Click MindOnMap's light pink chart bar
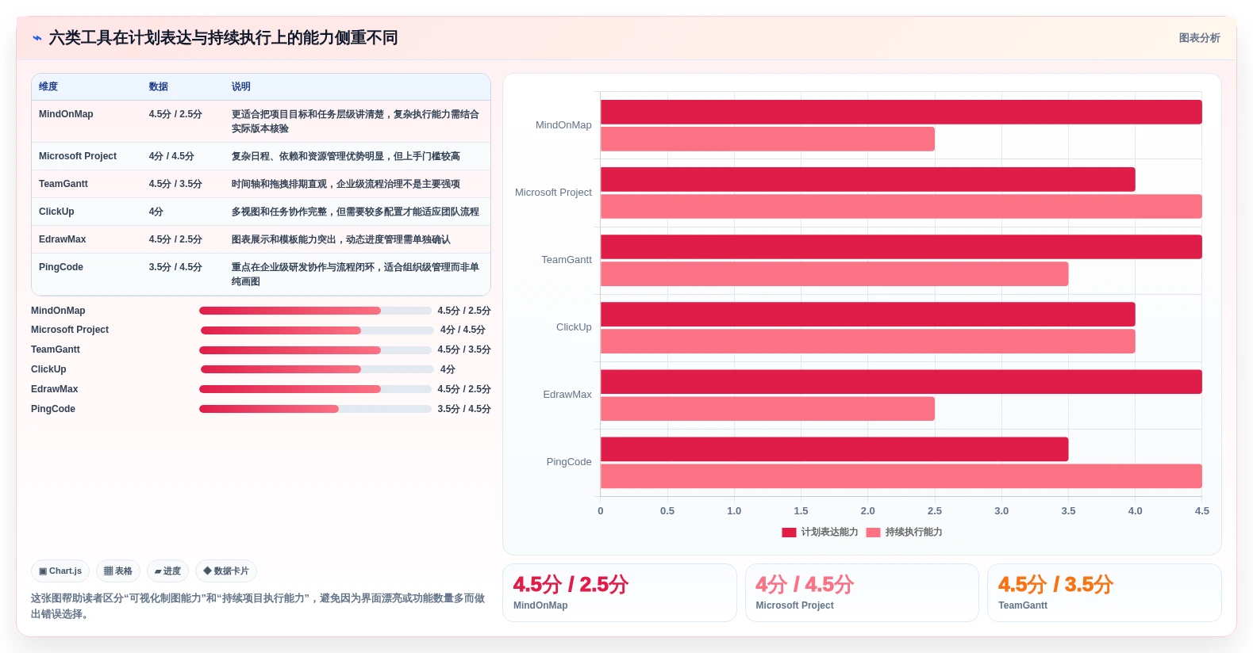 pos(767,139)
